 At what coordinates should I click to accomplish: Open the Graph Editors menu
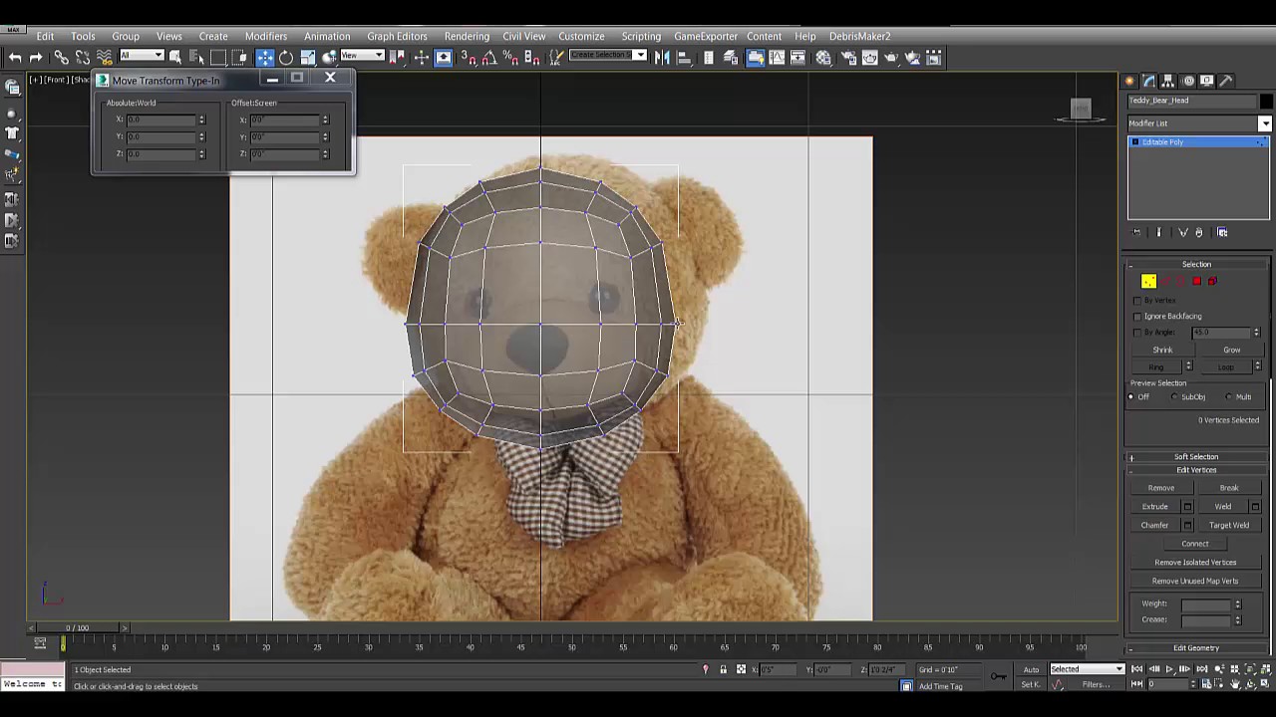(x=397, y=36)
